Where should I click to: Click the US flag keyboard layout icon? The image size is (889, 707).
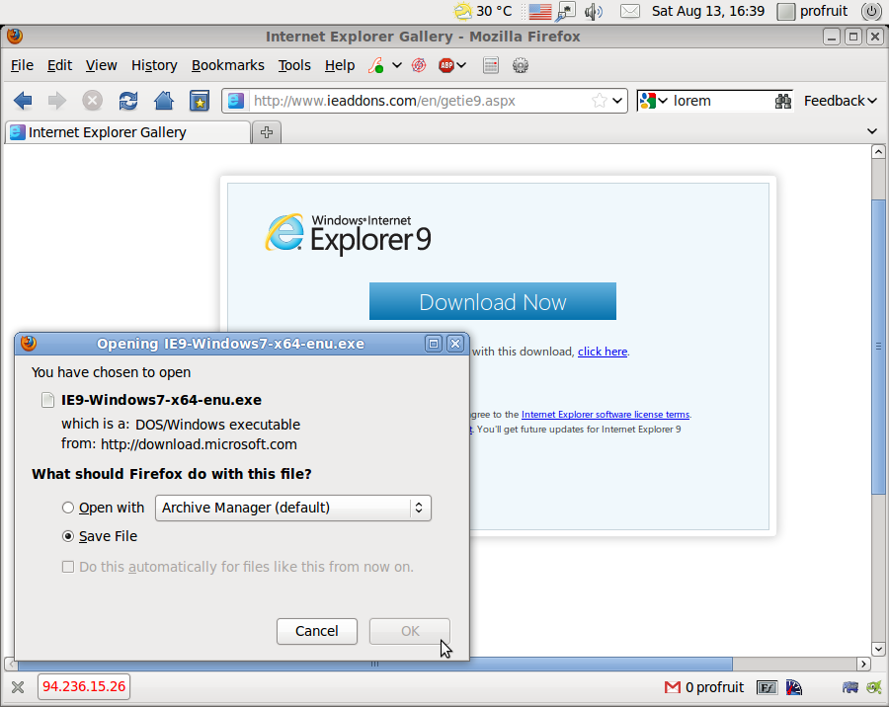539,11
